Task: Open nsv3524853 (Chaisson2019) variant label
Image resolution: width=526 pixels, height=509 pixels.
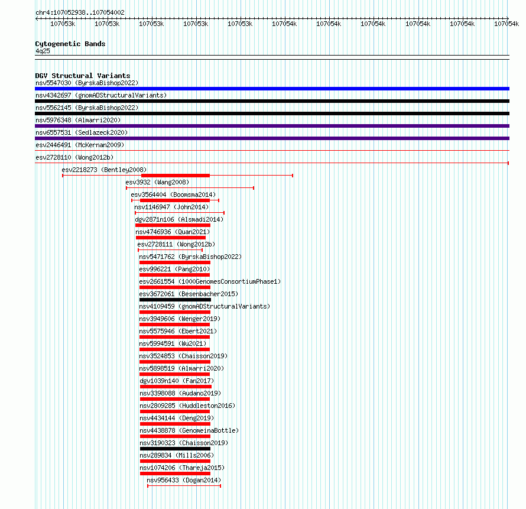Action: click(x=183, y=356)
